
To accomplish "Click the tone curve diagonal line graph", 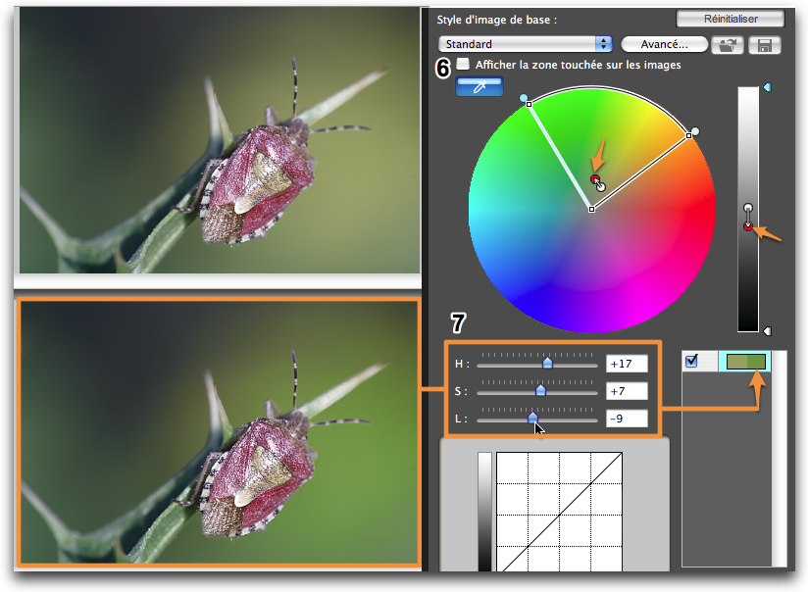I will tap(559, 512).
